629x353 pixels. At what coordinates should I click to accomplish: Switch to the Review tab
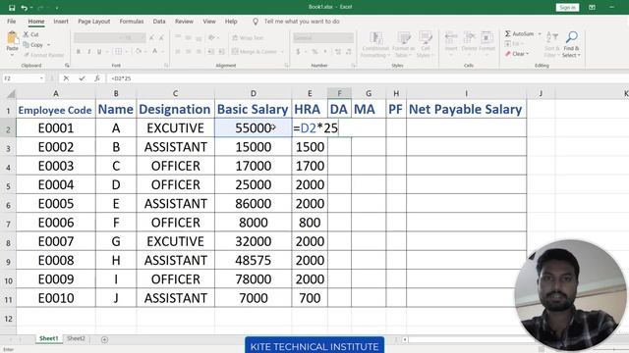tap(184, 22)
